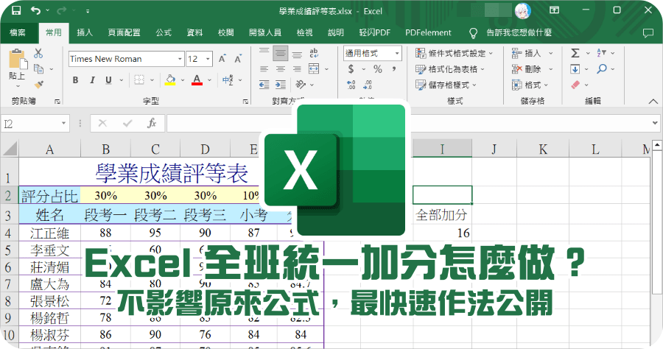Viewport: 663px width, 349px height.
Task: Click 告訴我您想做什麼 search box
Action: point(519,32)
